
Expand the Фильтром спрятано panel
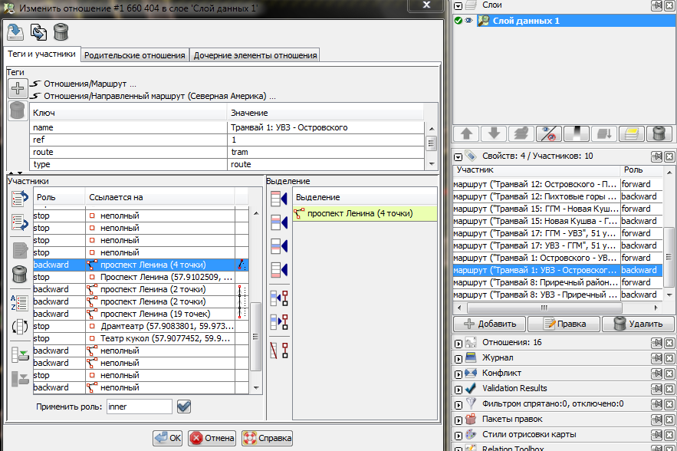[x=458, y=405]
